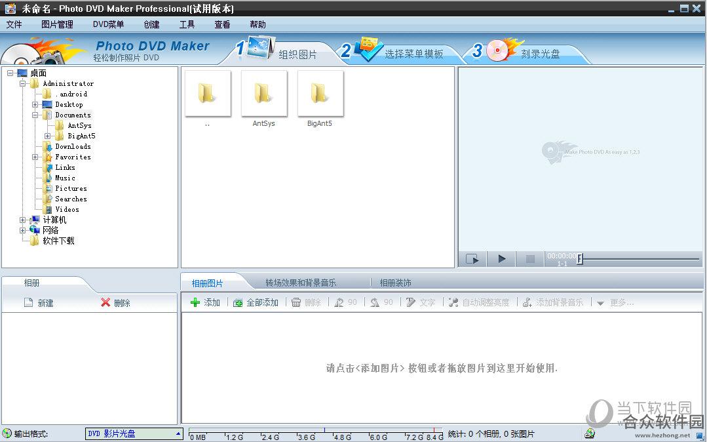The height and width of the screenshot is (442, 707).
Task: Expand the Favorites folder node
Action: pos(35,157)
